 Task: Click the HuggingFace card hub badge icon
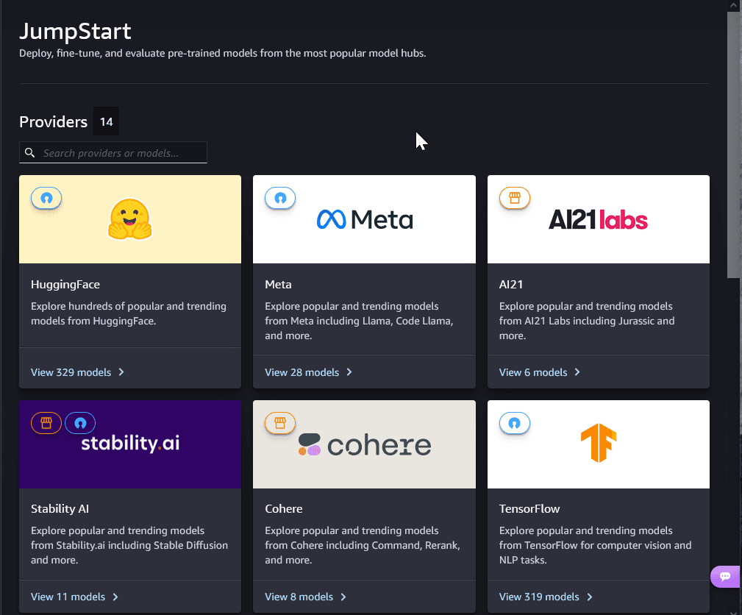pos(46,198)
